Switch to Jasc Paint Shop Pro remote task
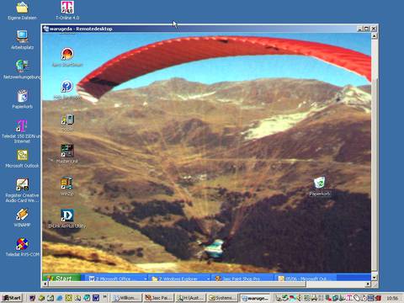The image size is (404, 303). point(242,279)
